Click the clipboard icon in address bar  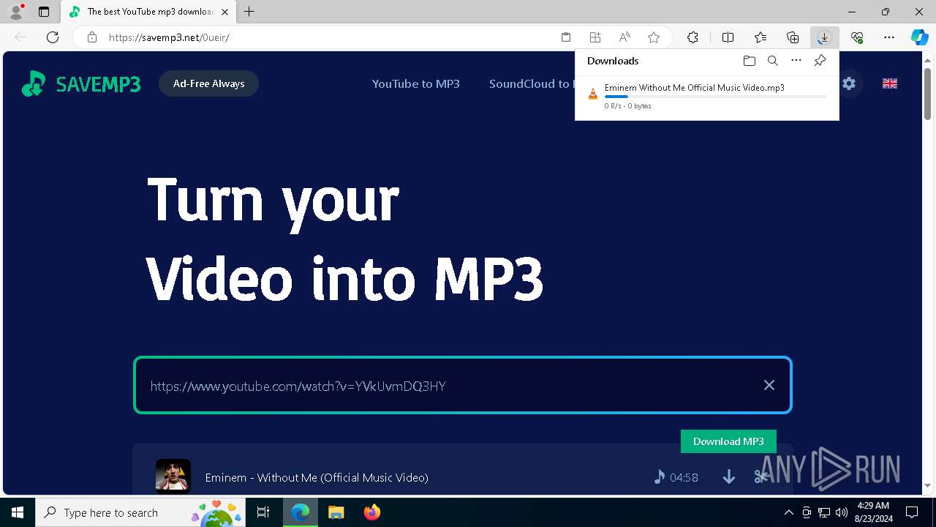[x=566, y=37]
